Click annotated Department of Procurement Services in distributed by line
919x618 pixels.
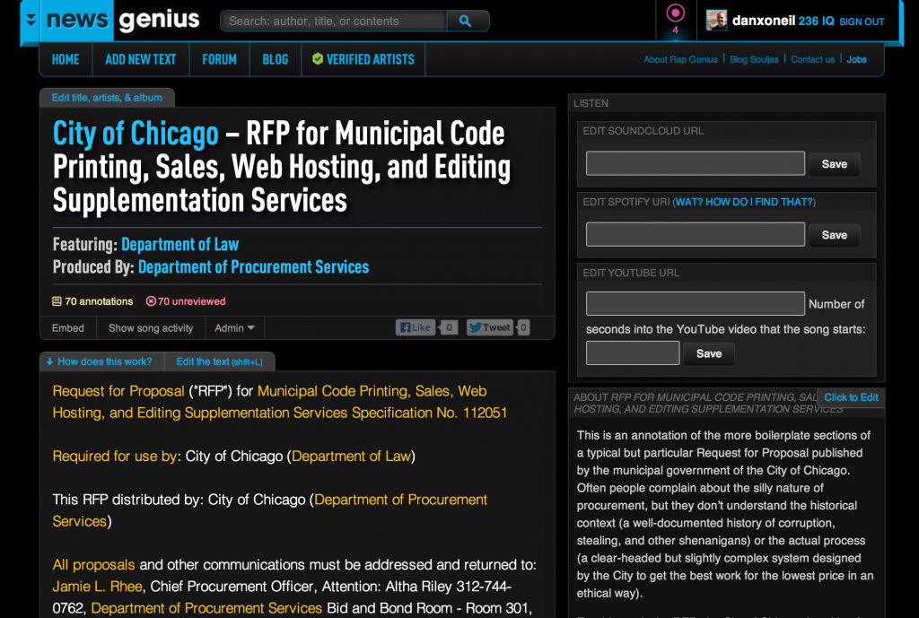click(x=269, y=510)
